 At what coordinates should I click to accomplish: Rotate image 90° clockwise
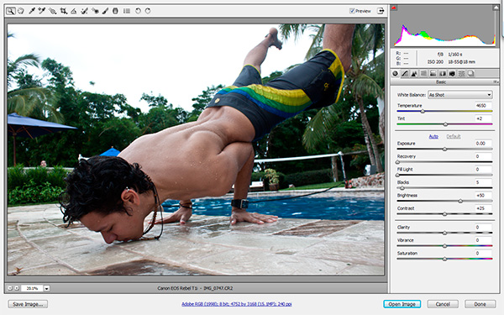click(x=148, y=11)
